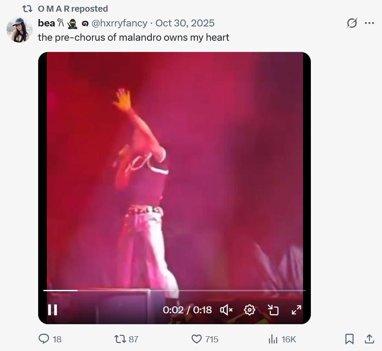Bookmark this post

tap(349, 339)
